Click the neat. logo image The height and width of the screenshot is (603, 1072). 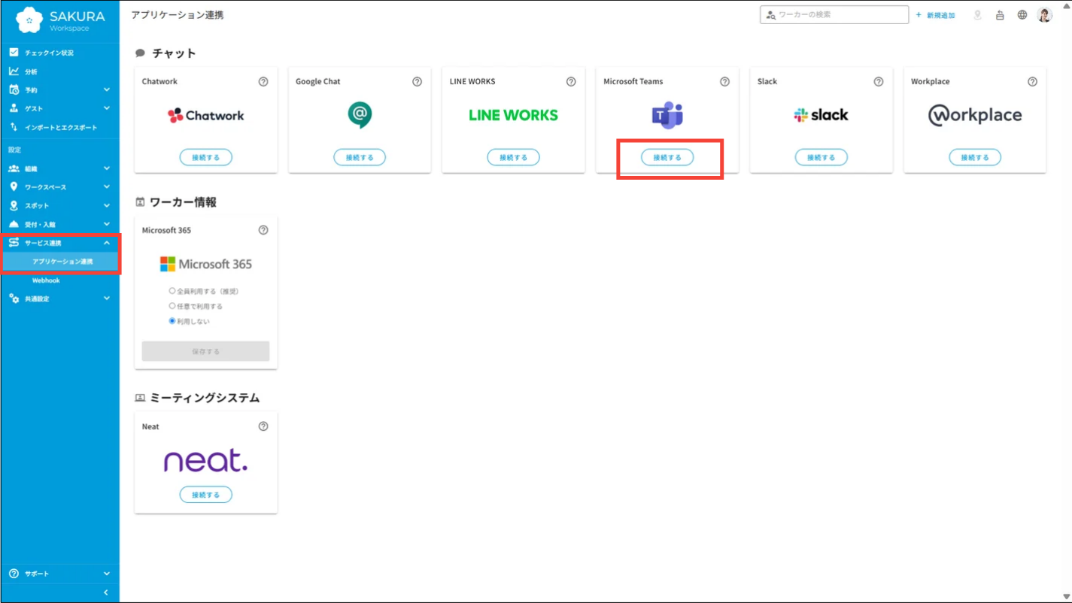tap(206, 460)
